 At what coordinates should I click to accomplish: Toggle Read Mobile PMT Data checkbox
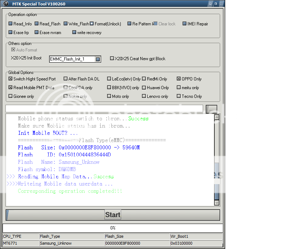coord(11,87)
